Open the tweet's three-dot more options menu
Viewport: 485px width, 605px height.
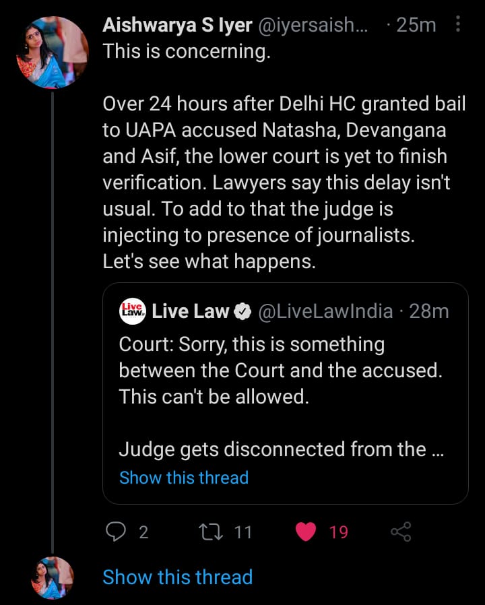[x=458, y=25]
